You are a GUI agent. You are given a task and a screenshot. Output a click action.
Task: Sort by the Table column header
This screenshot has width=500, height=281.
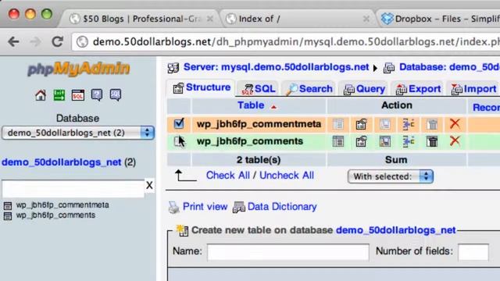[x=251, y=105]
